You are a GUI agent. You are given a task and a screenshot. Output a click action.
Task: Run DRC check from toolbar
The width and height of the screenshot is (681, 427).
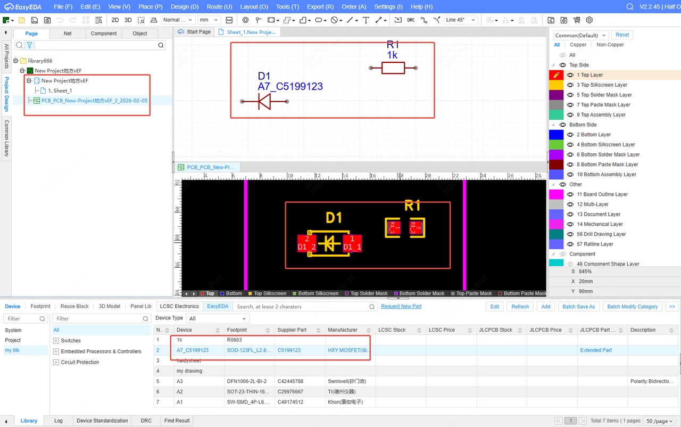(x=411, y=20)
